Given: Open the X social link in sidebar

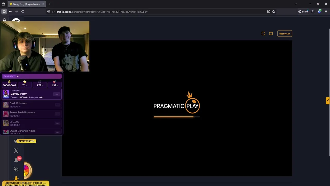Looking at the screenshot, I should 16,151.
